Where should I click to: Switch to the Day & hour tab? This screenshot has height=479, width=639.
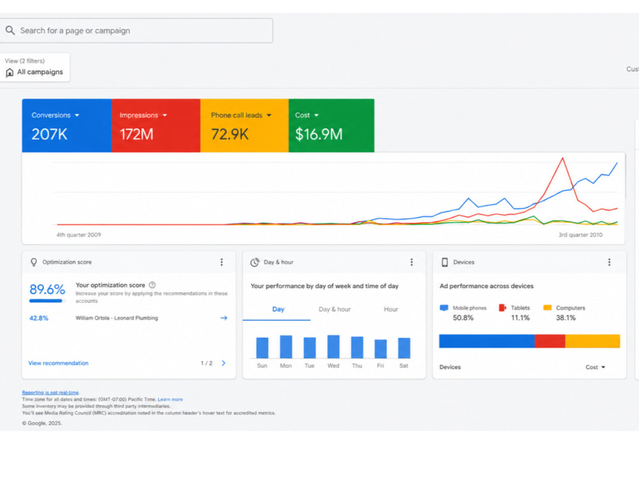point(335,309)
